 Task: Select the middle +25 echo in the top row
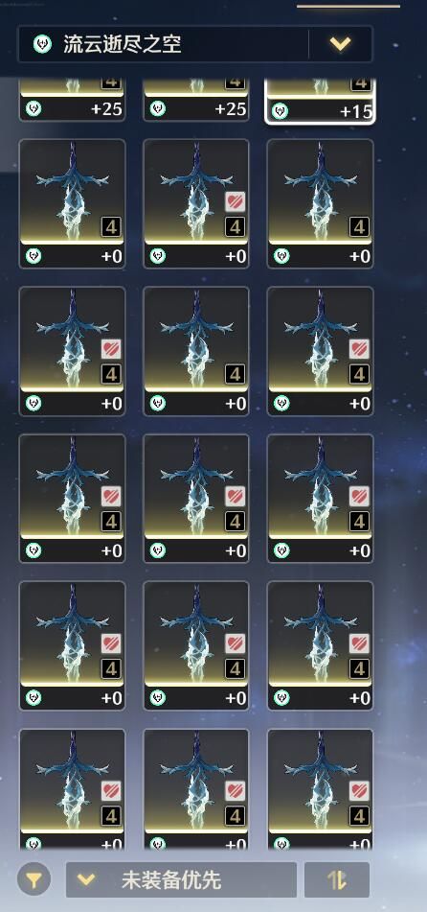(196, 99)
